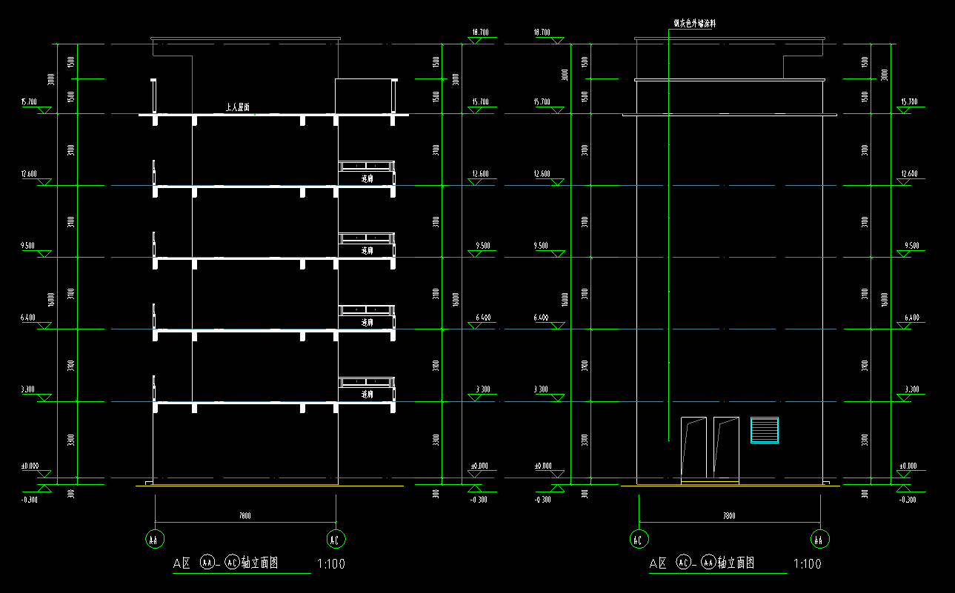Click the A-C axis bubble under right elevation
Viewport: 955px width, 593px height.
(x=638, y=540)
